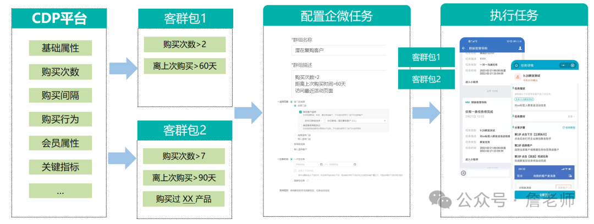Tap 向我的客户发消息 title in preview
Image resolution: width=594 pixels, height=224 pixels.
[544, 176]
